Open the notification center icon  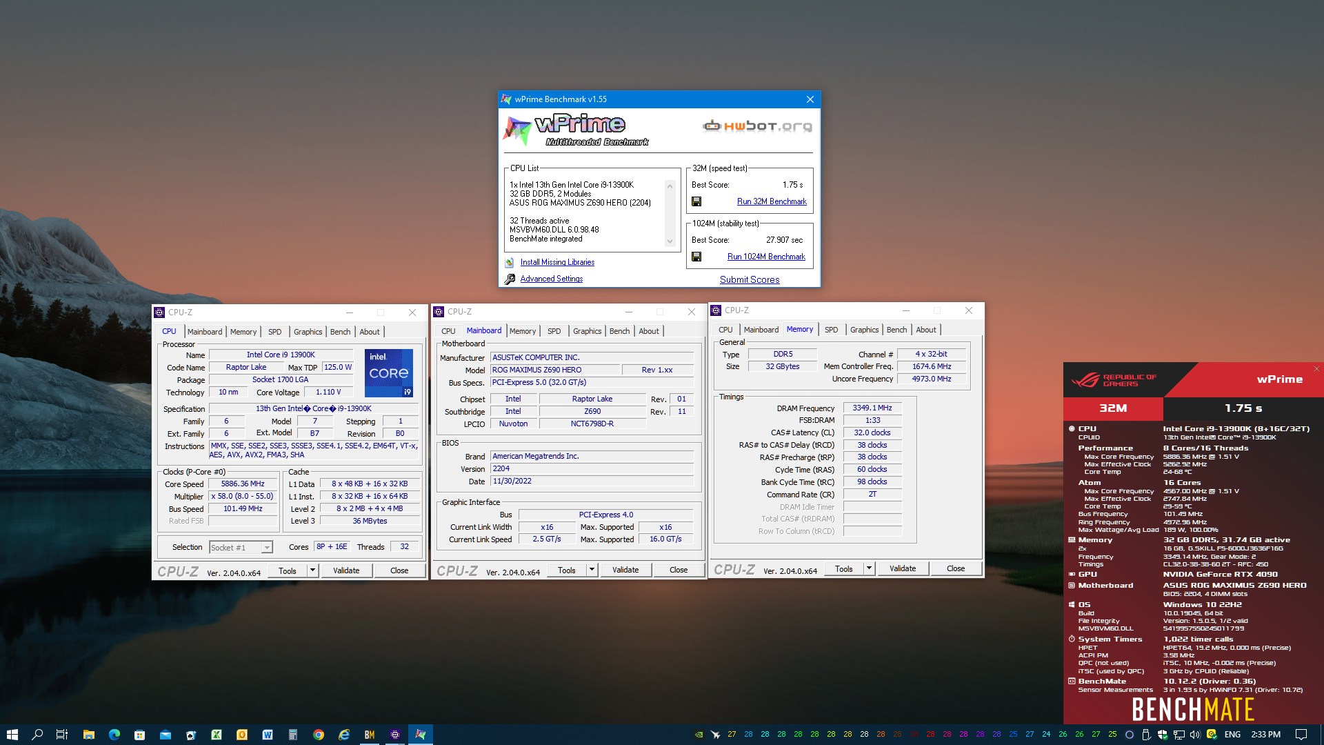click(1301, 735)
